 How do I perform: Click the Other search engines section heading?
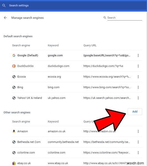[x=17, y=112]
